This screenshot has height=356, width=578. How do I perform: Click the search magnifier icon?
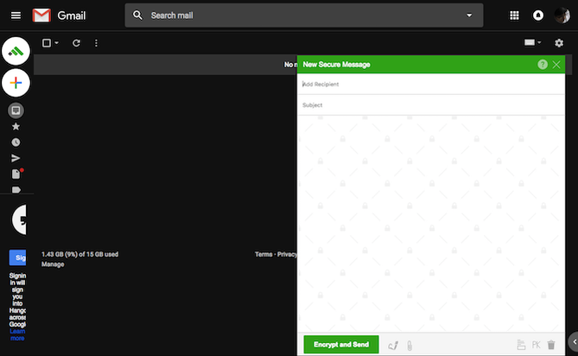tap(137, 15)
